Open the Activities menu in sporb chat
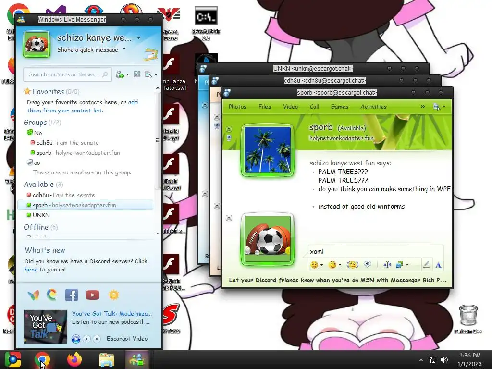The width and height of the screenshot is (492, 369). tap(373, 106)
